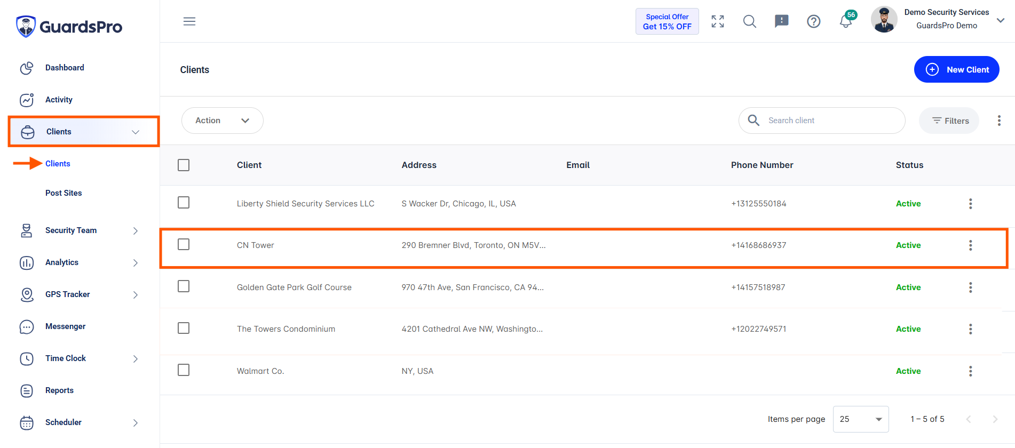Click the Client column header
This screenshot has height=448, width=1015.
pos(249,165)
